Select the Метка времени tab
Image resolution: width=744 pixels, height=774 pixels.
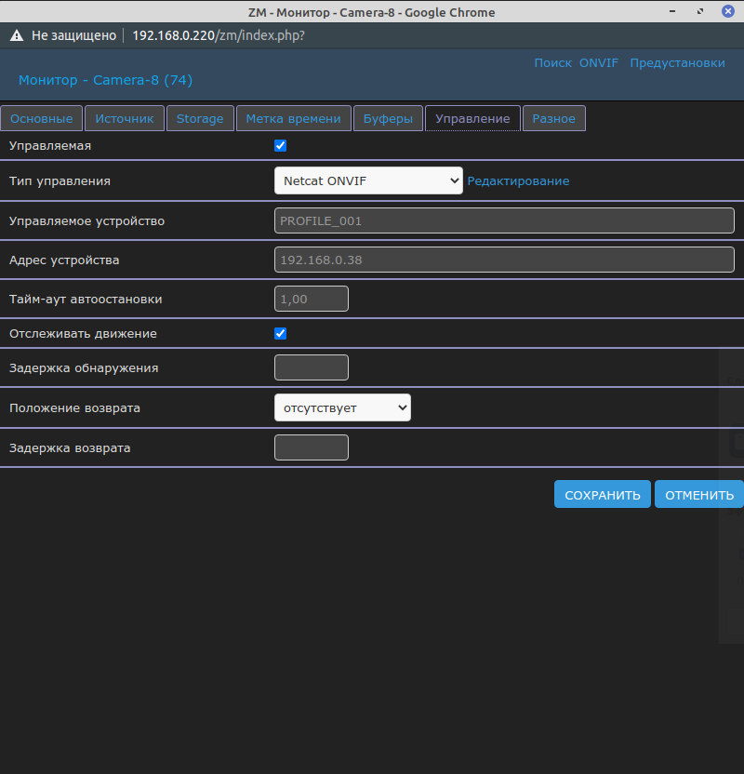click(x=294, y=118)
